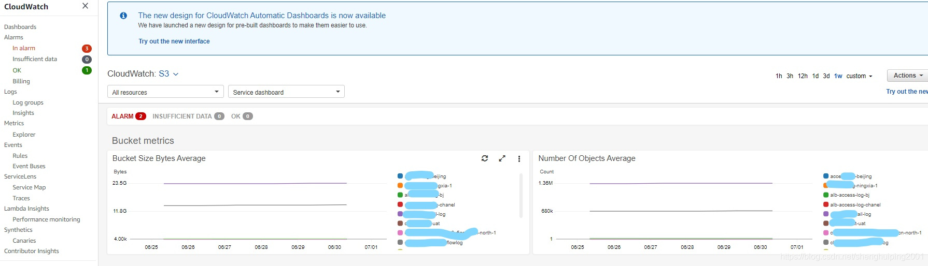Open Events section in sidebar
The width and height of the screenshot is (928, 266).
pyautogui.click(x=13, y=145)
